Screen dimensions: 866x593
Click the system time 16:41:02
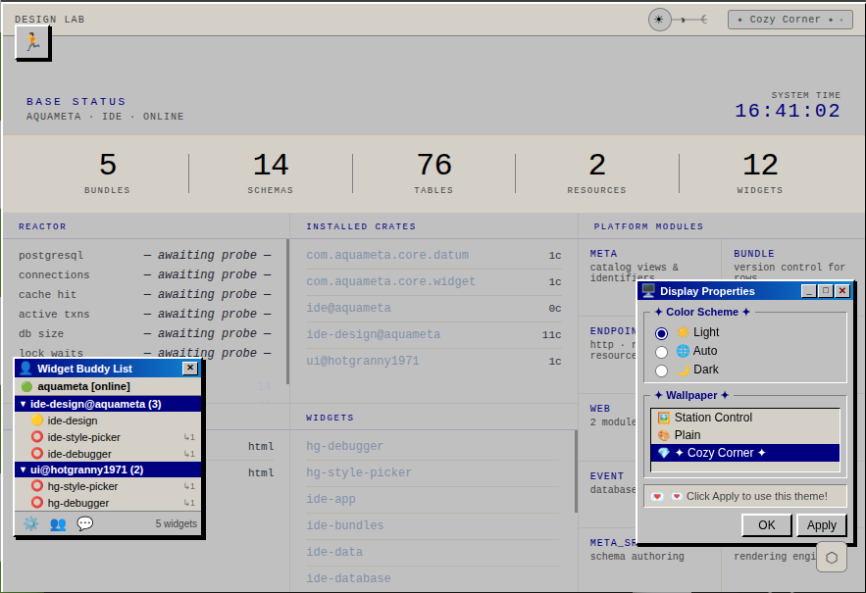[788, 111]
